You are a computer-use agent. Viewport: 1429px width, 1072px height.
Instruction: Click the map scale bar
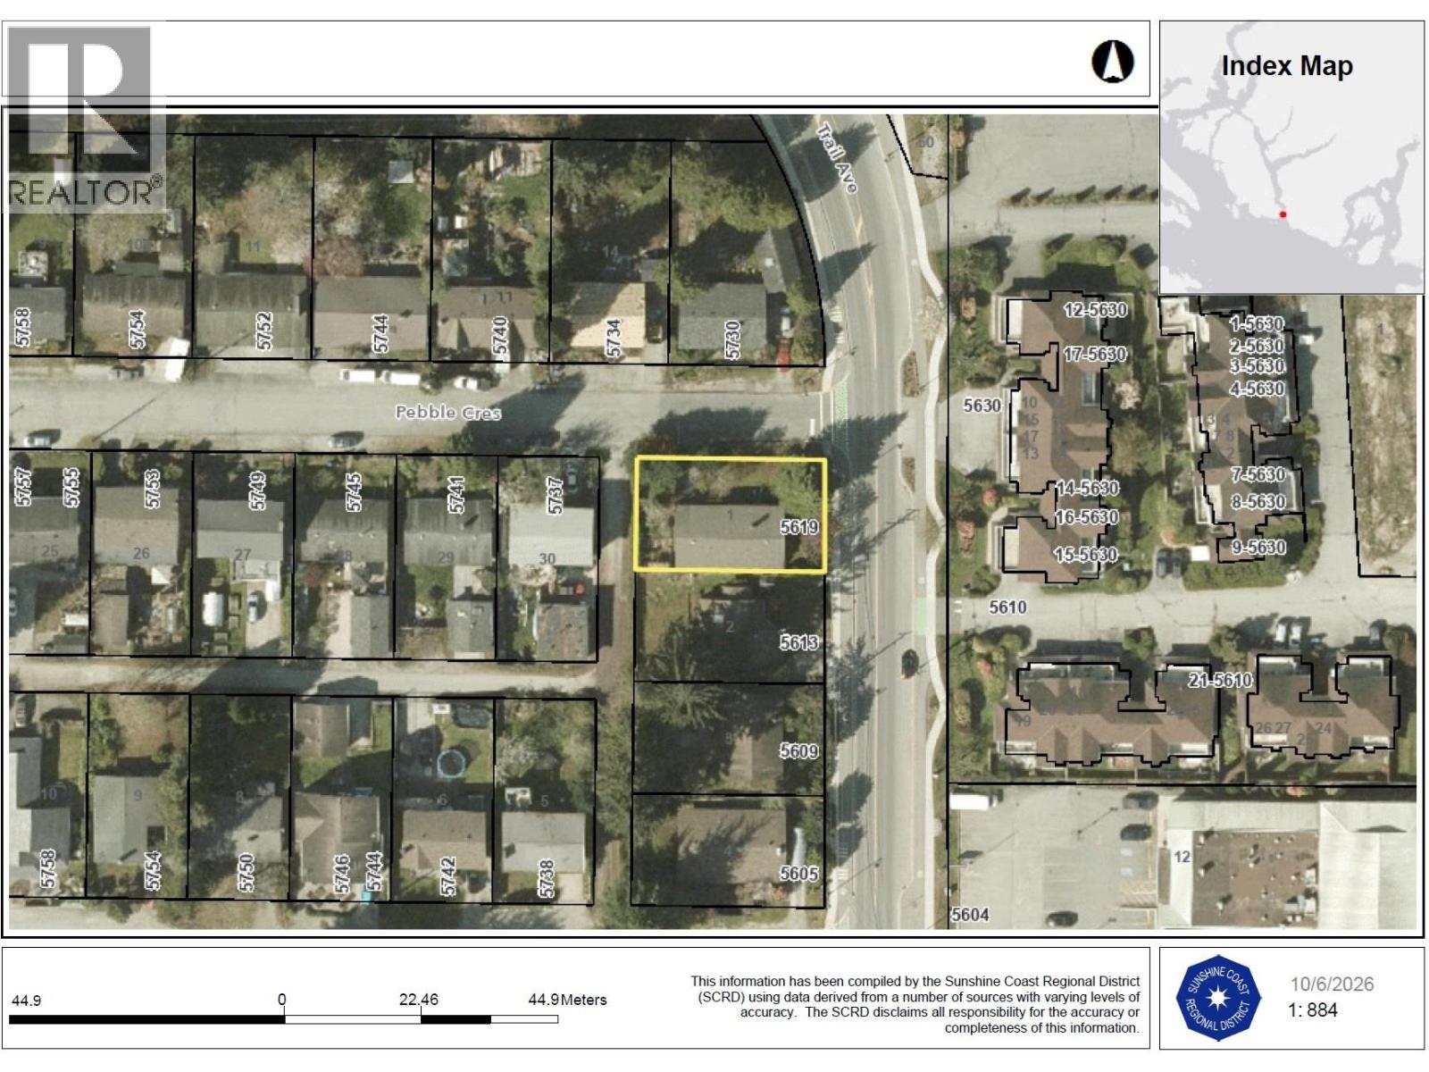point(283,1019)
